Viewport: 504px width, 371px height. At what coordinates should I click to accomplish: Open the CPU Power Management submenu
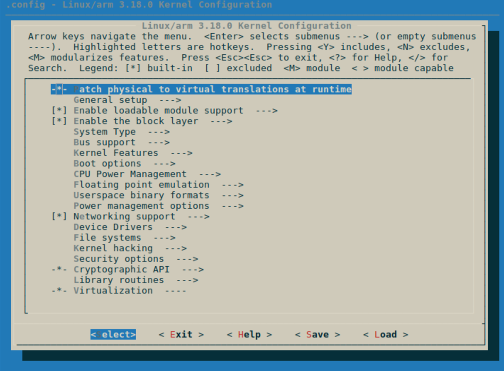pos(147,174)
